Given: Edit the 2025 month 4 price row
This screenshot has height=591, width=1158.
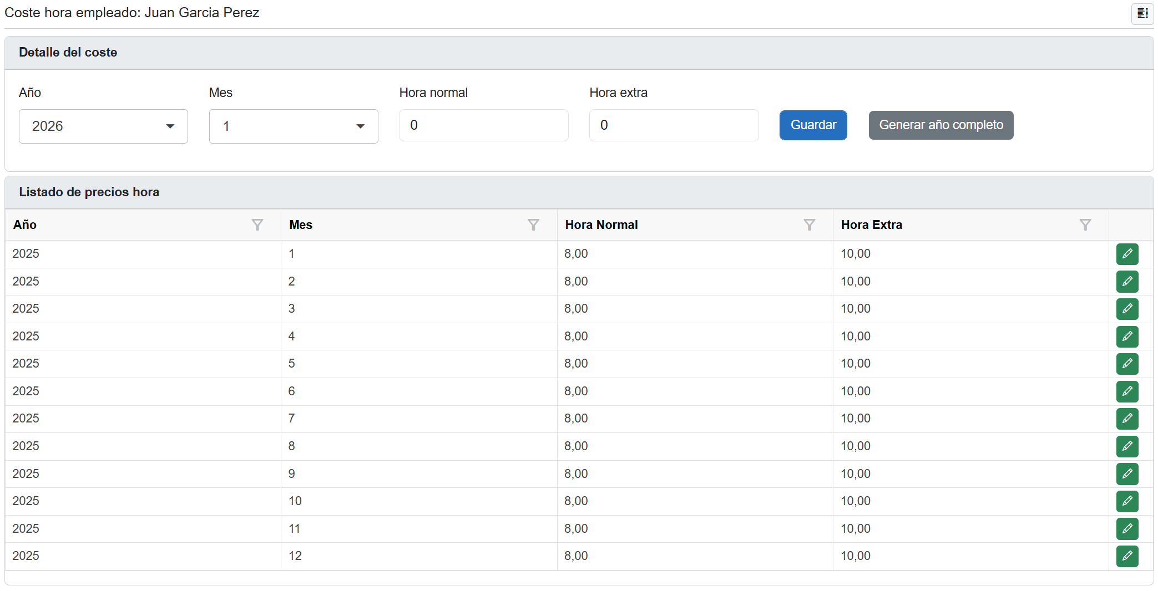Looking at the screenshot, I should point(1126,337).
